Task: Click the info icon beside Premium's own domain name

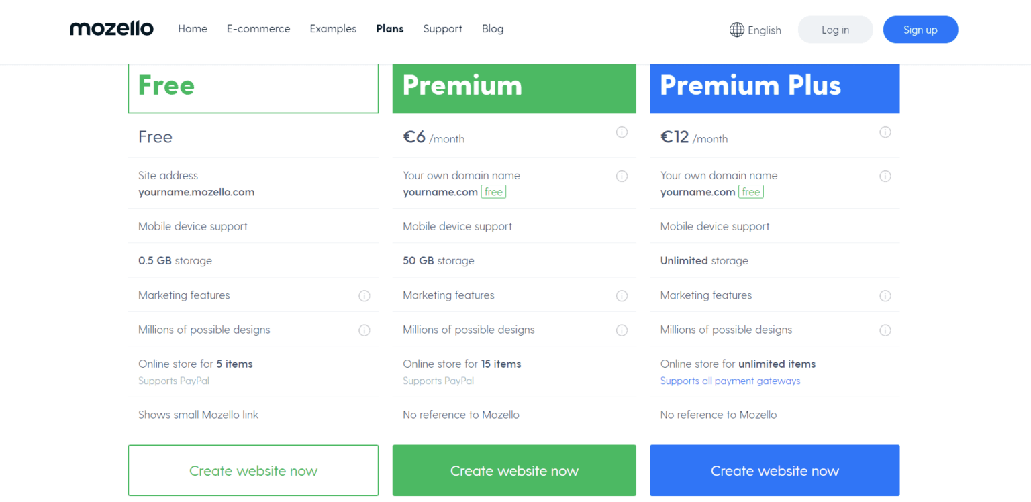Action: [x=622, y=176]
